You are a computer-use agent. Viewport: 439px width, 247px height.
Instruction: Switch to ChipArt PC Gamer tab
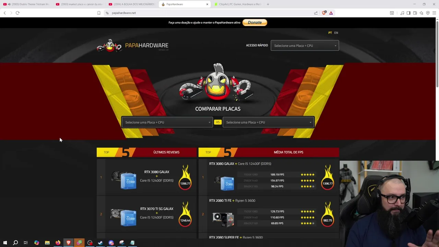(238, 4)
